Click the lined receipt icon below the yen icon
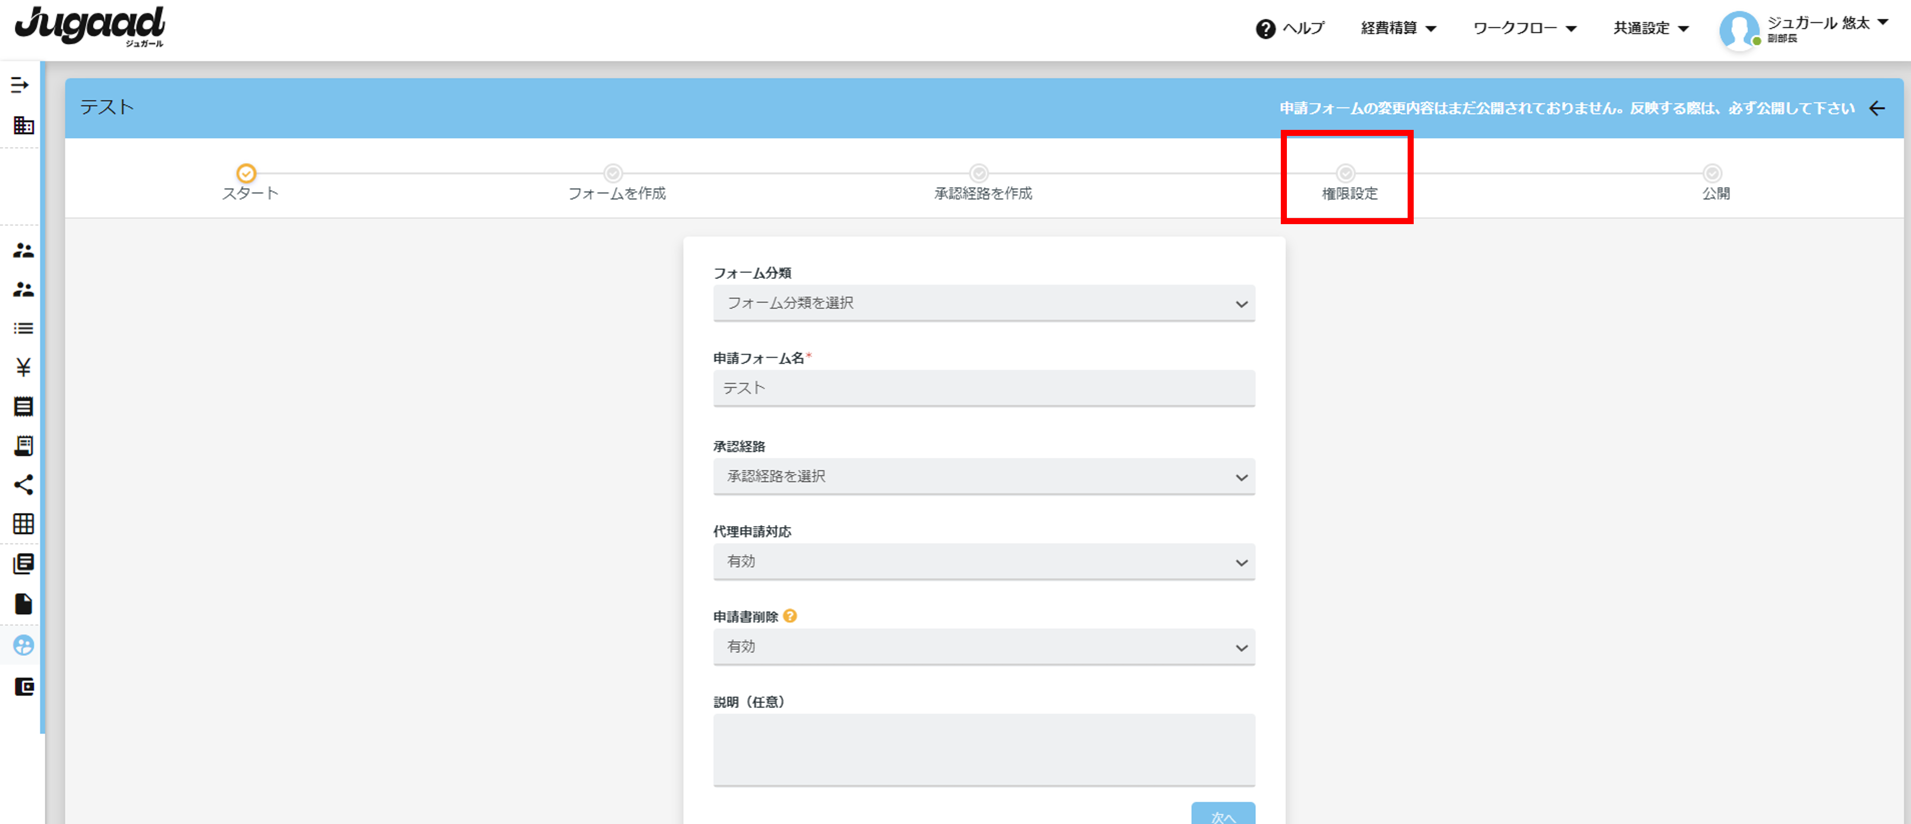 tap(23, 407)
